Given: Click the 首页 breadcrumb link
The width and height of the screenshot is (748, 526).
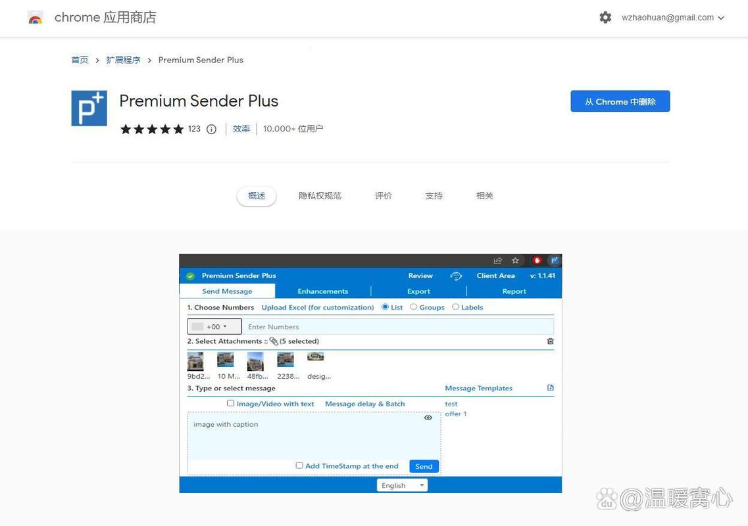Looking at the screenshot, I should pyautogui.click(x=80, y=60).
